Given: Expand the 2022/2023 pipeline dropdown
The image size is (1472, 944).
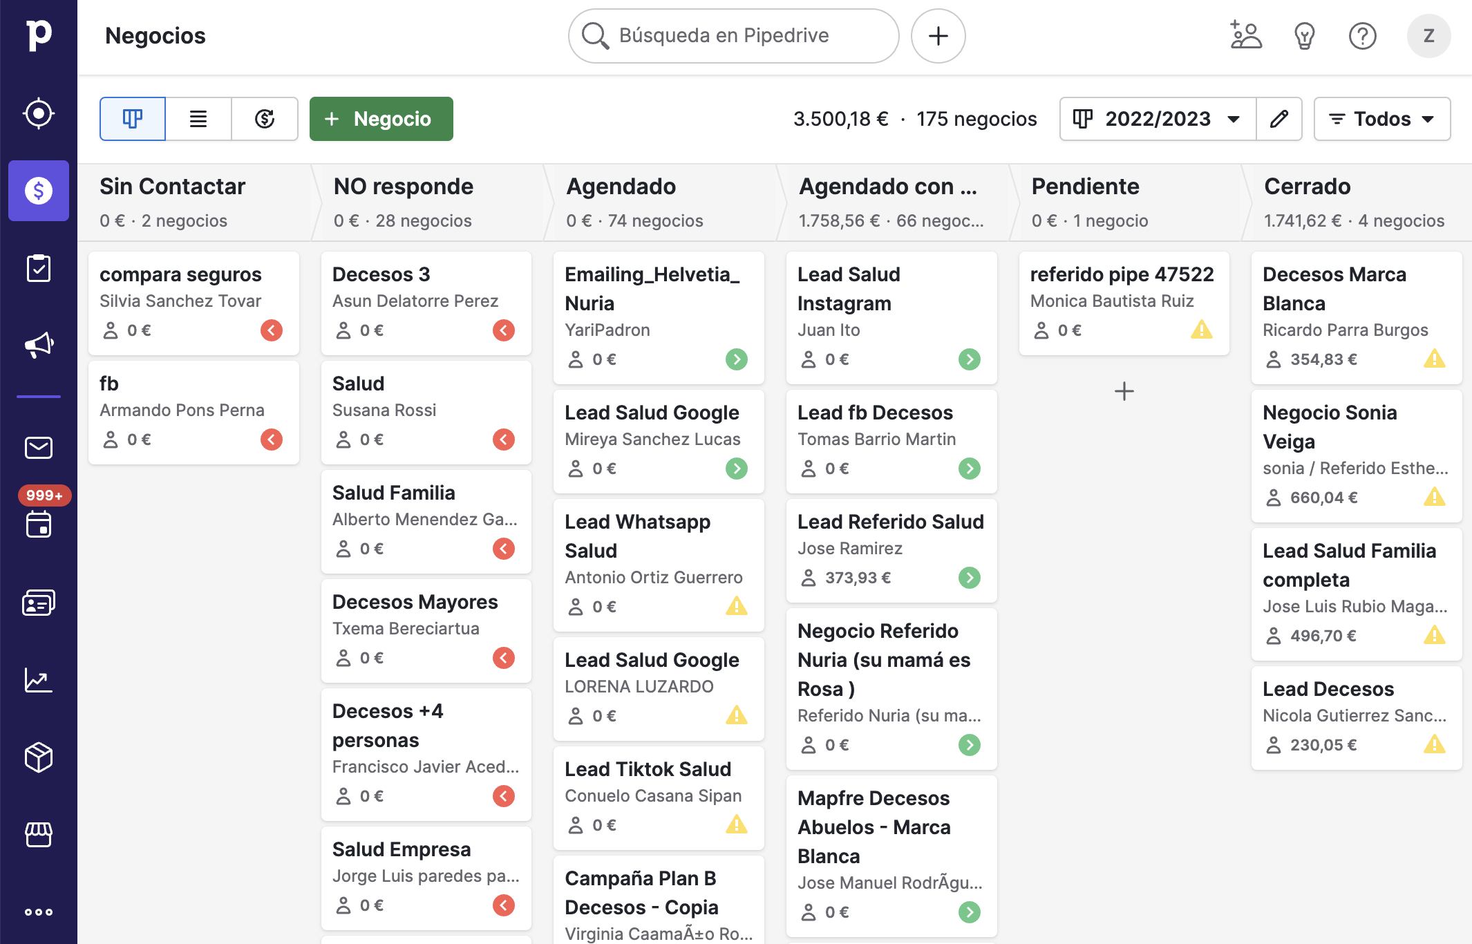Looking at the screenshot, I should coord(1158,119).
